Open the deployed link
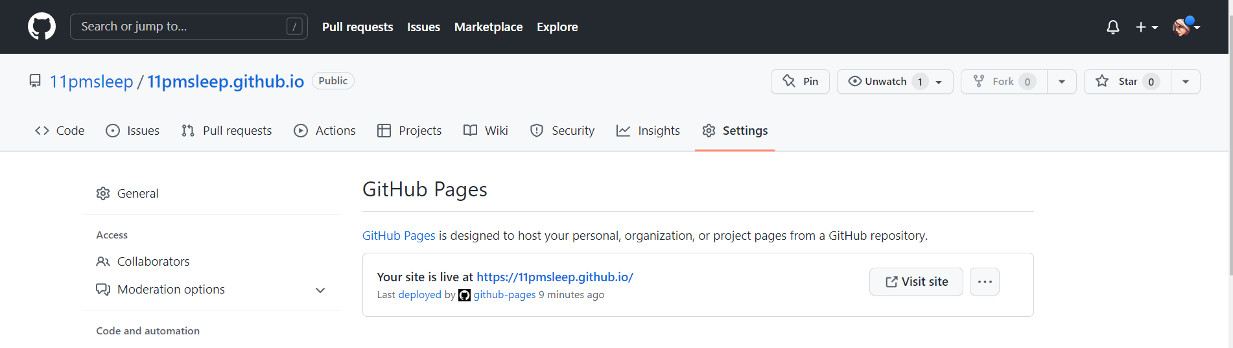The image size is (1233, 348). pos(419,294)
